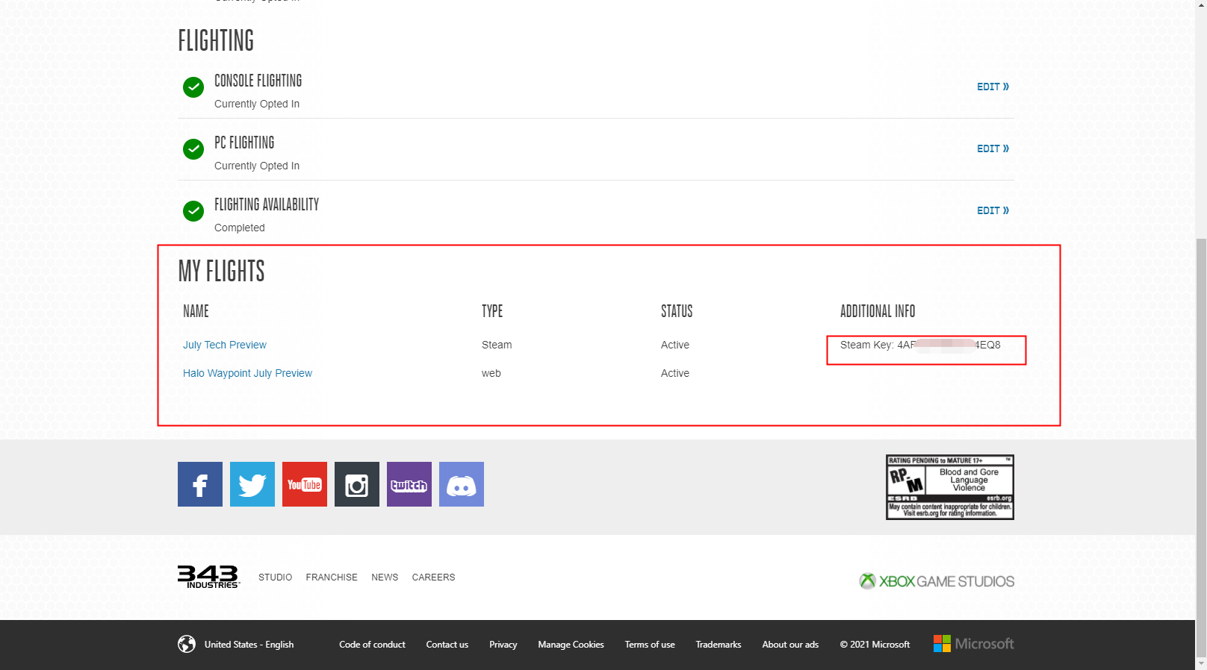Change United States - English locale
1207x670 pixels.
tap(249, 645)
